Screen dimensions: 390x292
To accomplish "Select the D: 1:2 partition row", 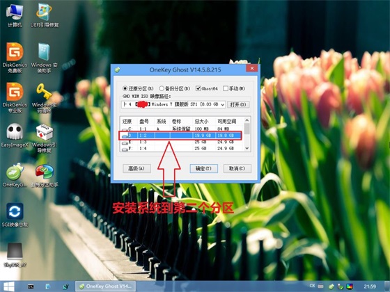I will [x=182, y=136].
